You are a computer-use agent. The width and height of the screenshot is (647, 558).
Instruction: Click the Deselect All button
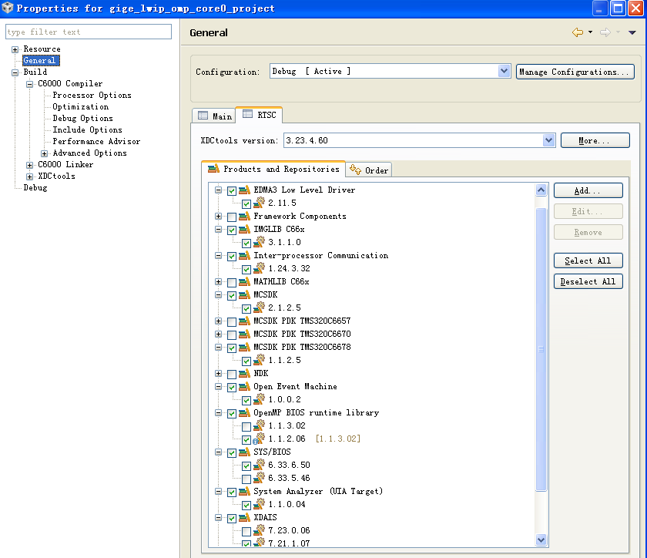(x=588, y=281)
